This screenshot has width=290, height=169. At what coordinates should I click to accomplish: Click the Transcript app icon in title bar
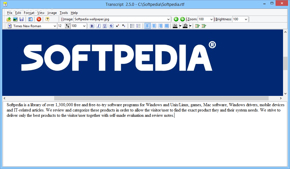(5, 4)
